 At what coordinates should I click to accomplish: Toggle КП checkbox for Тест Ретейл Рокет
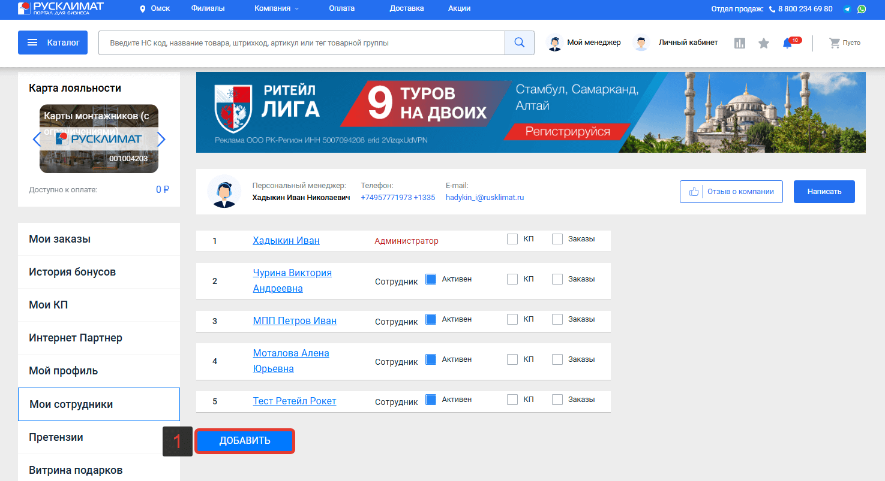pos(512,400)
